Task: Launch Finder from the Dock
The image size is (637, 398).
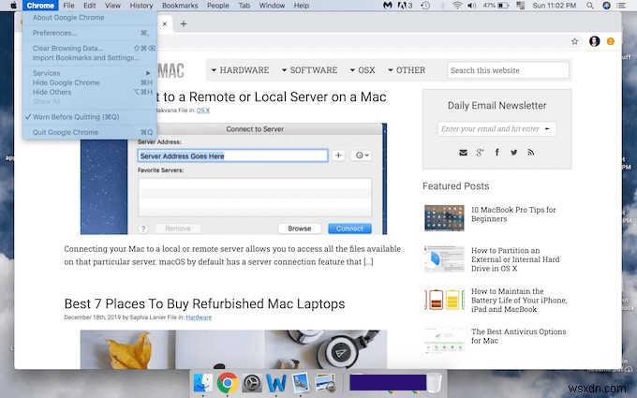Action: pos(202,383)
